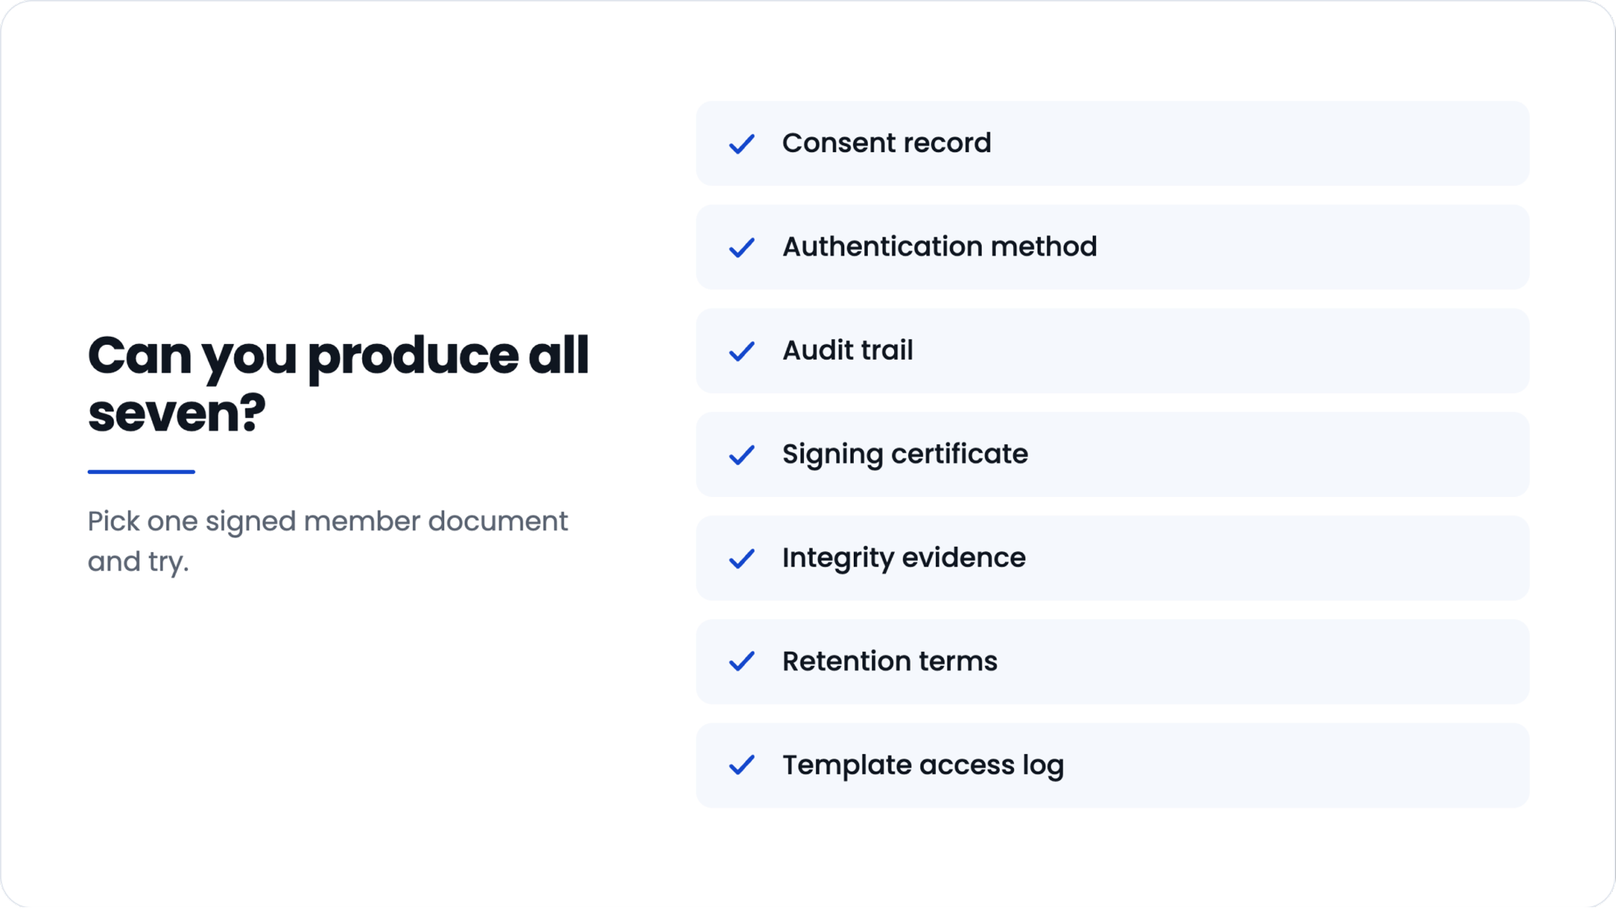Click the Template access log checkmark
The height and width of the screenshot is (908, 1616).
pos(742,765)
